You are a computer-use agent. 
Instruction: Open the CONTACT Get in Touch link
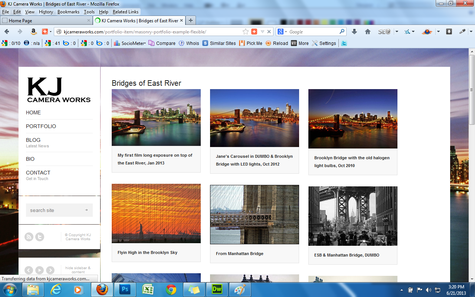38,175
